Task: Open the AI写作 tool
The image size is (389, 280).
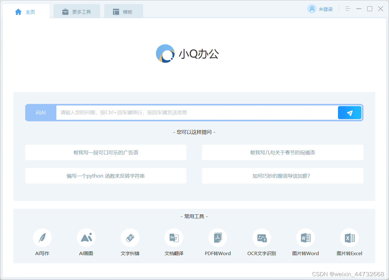Action: pyautogui.click(x=42, y=243)
